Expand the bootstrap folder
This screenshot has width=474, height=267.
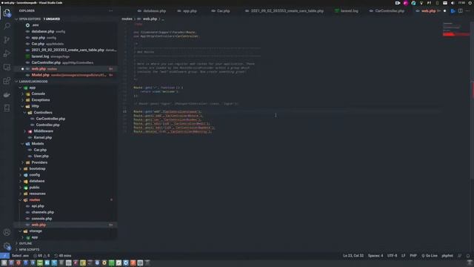(x=38, y=168)
